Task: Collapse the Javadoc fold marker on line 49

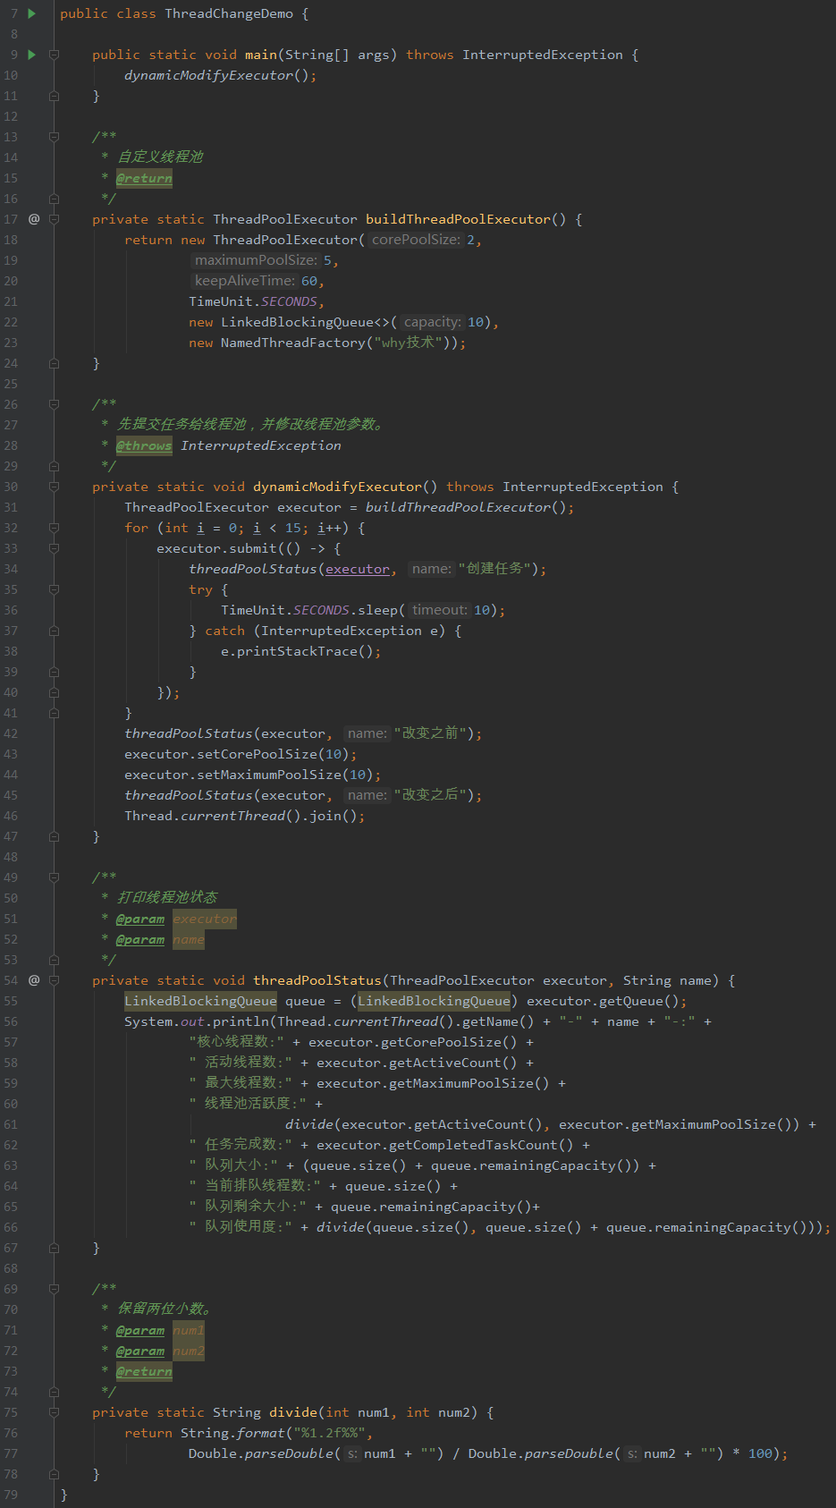Action: click(x=54, y=877)
